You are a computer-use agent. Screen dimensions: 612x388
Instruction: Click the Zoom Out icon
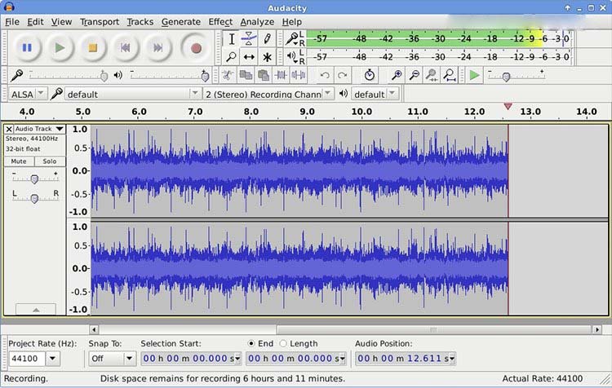click(x=414, y=75)
